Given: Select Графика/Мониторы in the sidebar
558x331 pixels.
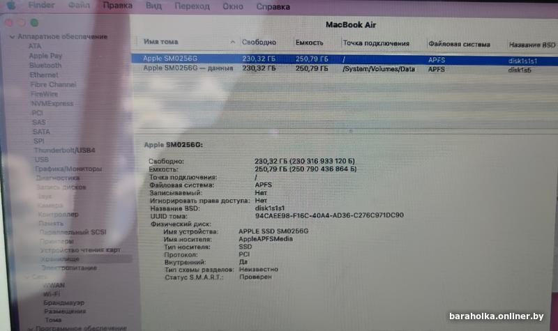Looking at the screenshot, I should [68, 169].
